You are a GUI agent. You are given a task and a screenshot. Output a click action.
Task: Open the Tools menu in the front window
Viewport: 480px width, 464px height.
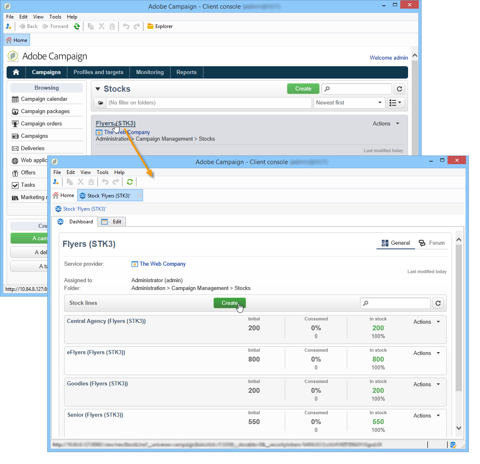tap(102, 172)
